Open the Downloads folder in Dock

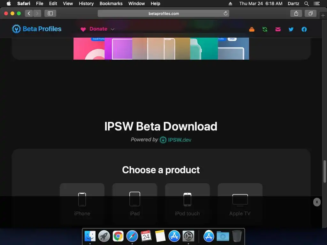(x=223, y=236)
